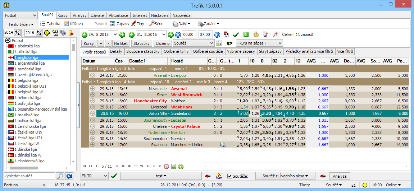The width and height of the screenshot is (414, 191).
Task: Click the Na tiket button
Action: point(120,43)
